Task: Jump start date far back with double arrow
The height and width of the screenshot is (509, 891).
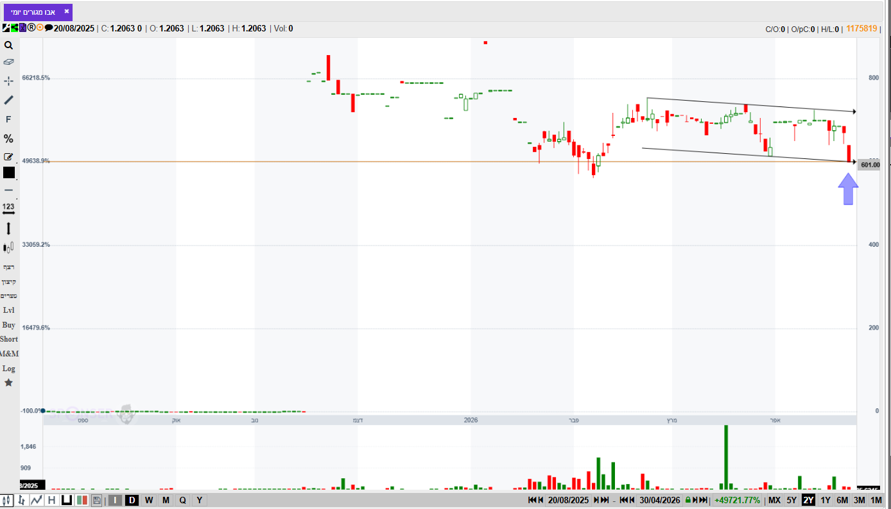Action: 532,500
